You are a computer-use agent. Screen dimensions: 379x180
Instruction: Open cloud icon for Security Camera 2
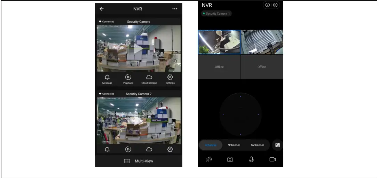[149, 149]
